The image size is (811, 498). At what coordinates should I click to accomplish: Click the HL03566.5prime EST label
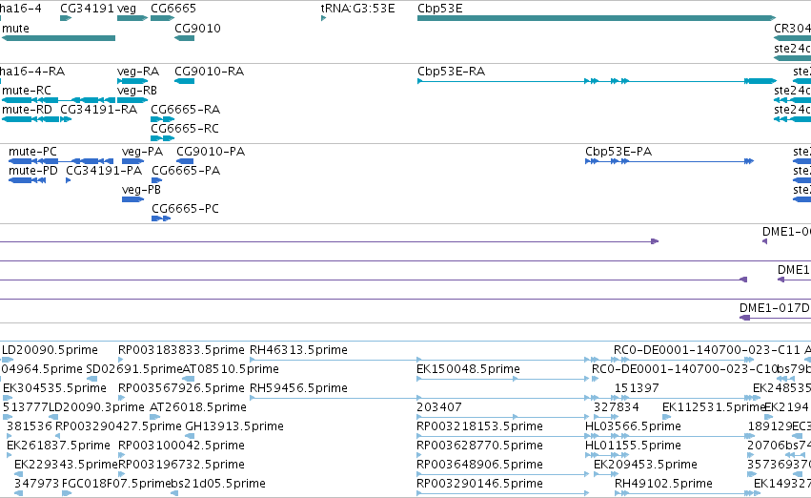point(633,426)
